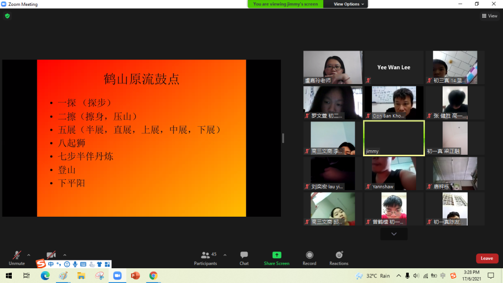Leave the meeting
Screen dimensions: 503x283
[487, 258]
